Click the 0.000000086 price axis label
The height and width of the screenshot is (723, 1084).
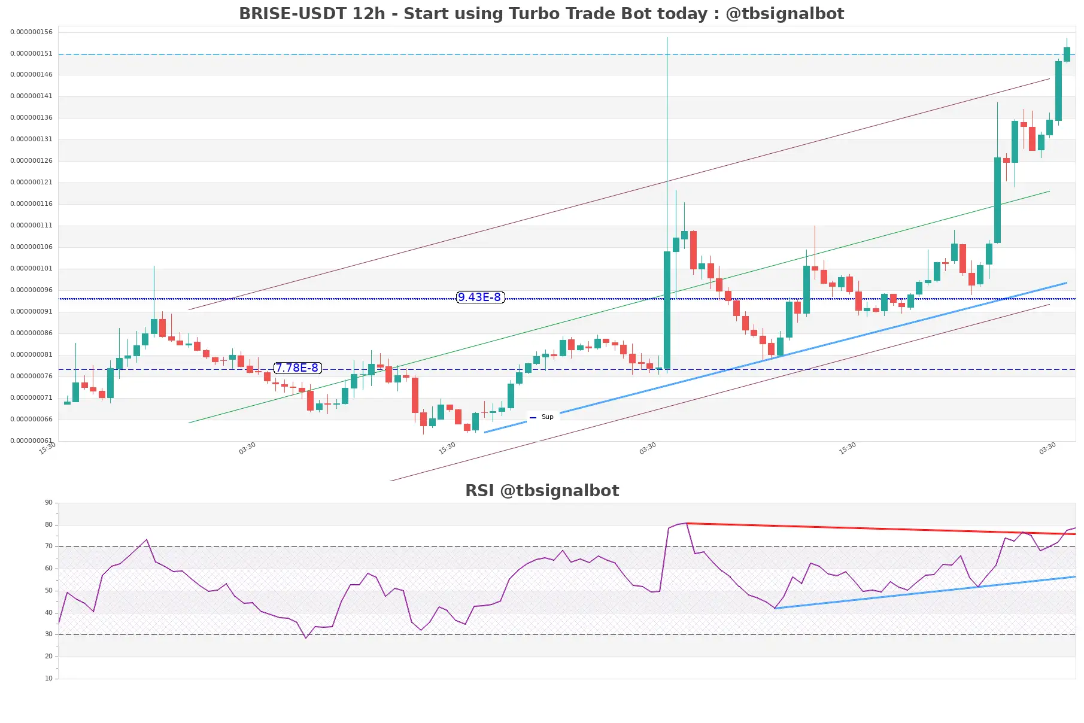(x=31, y=333)
